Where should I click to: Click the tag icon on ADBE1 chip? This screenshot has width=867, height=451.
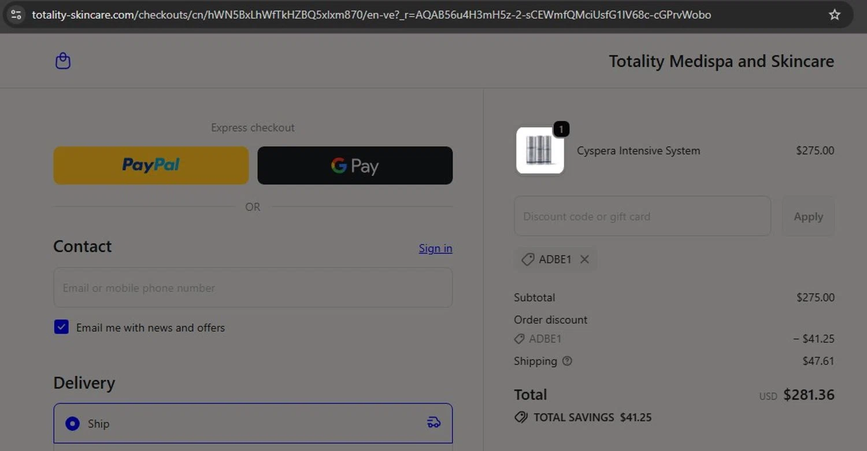tap(528, 260)
